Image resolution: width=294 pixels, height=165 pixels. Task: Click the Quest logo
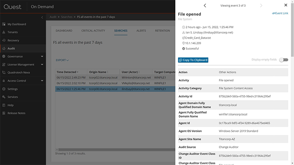click(12, 7)
